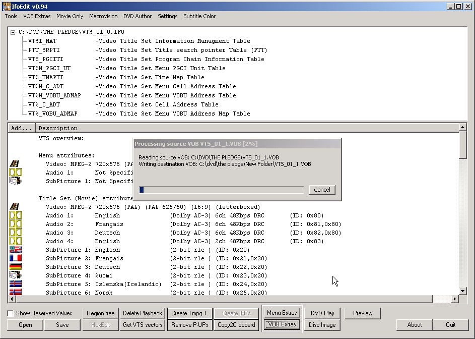Select the PTT_SRPTI tree item
Viewport: 475px width, 339px height.
click(44, 50)
